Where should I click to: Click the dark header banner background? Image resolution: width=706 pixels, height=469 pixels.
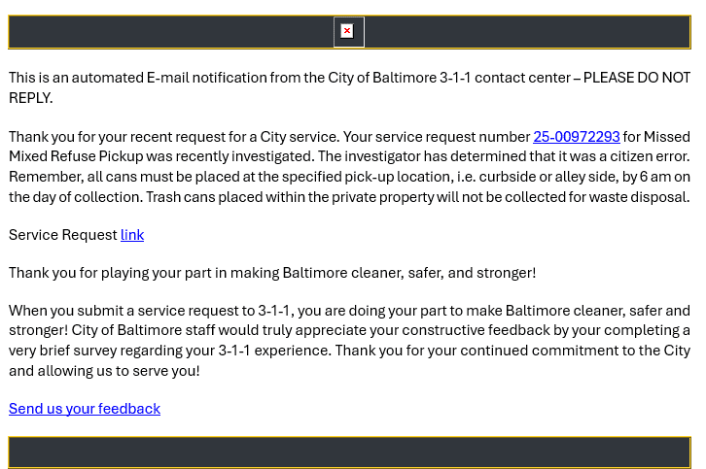point(171,32)
